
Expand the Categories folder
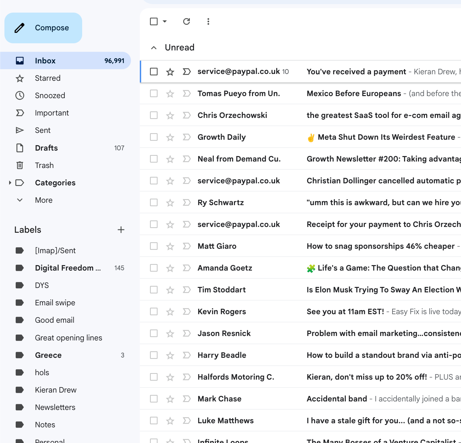[10, 183]
